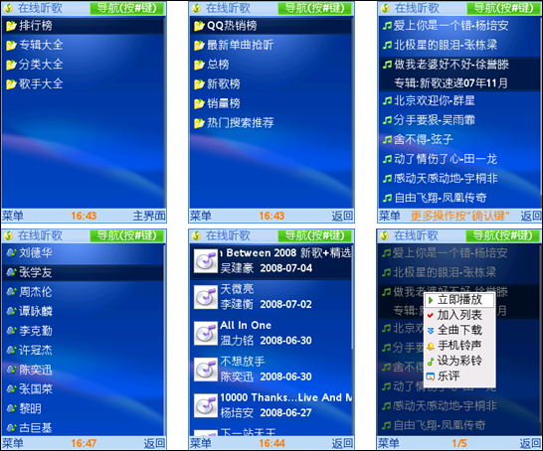Click the artist icon beside 周杰伦
This screenshot has height=451, width=543.
[11, 292]
